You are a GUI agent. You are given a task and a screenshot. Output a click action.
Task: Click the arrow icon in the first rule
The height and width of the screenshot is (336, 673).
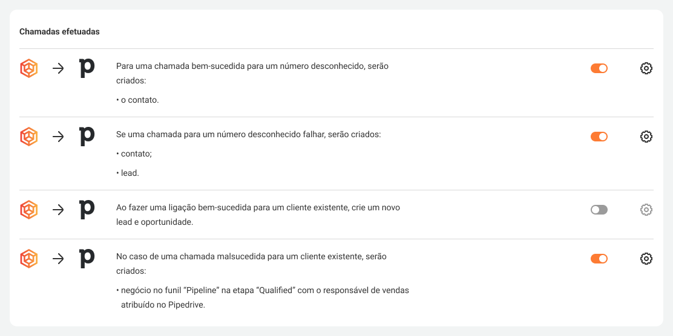[x=58, y=68]
